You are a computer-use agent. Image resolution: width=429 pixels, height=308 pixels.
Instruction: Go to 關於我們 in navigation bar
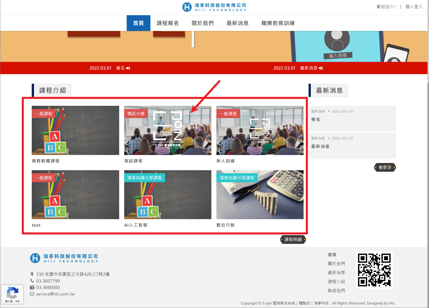point(203,23)
